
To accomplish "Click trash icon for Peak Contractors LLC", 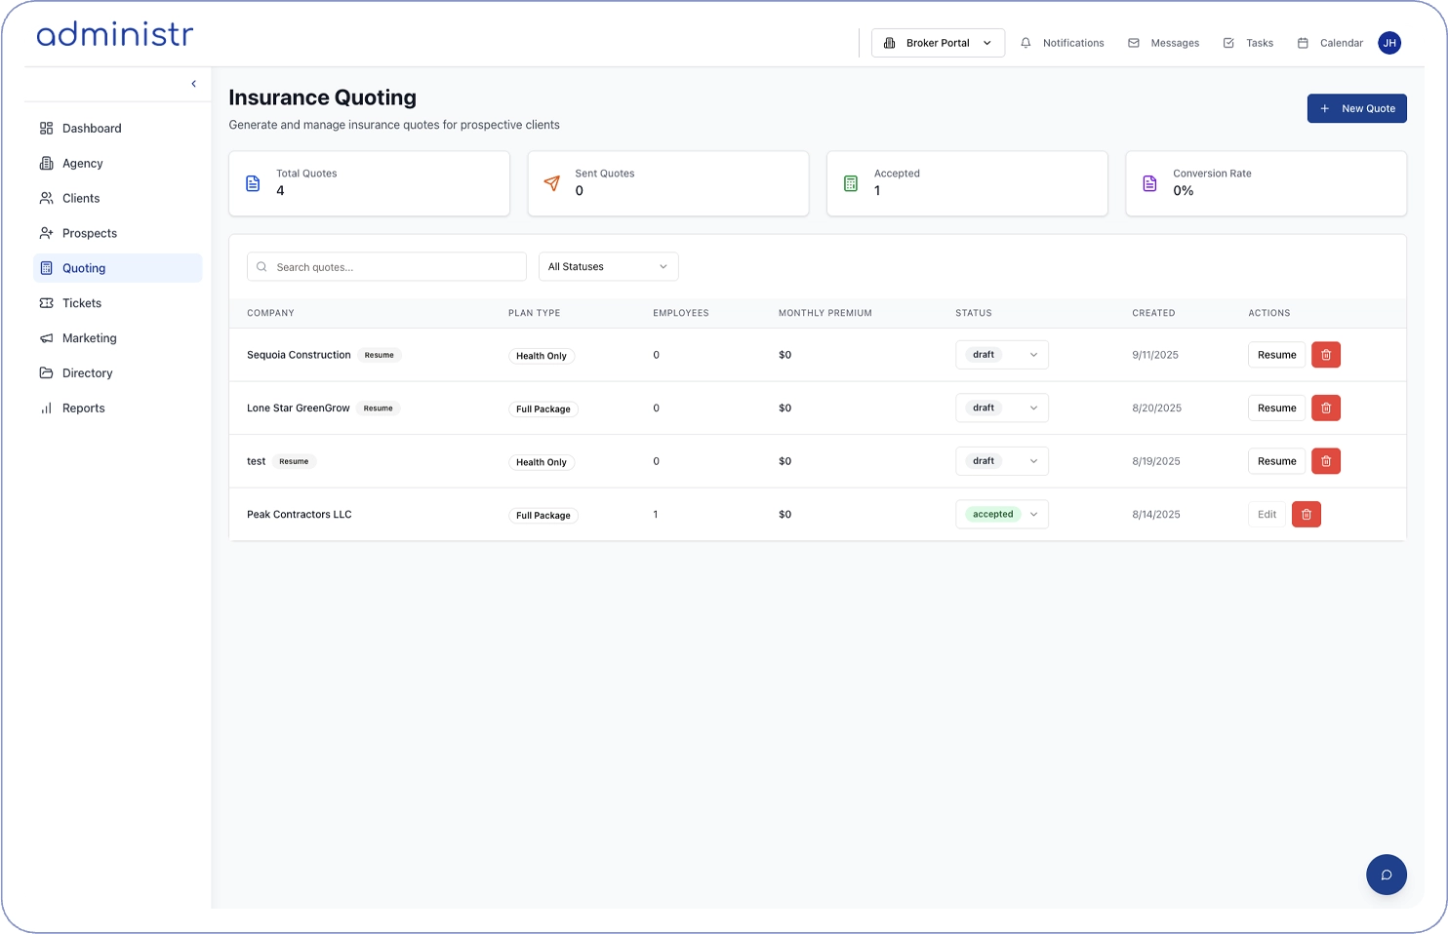I will click(x=1306, y=515).
